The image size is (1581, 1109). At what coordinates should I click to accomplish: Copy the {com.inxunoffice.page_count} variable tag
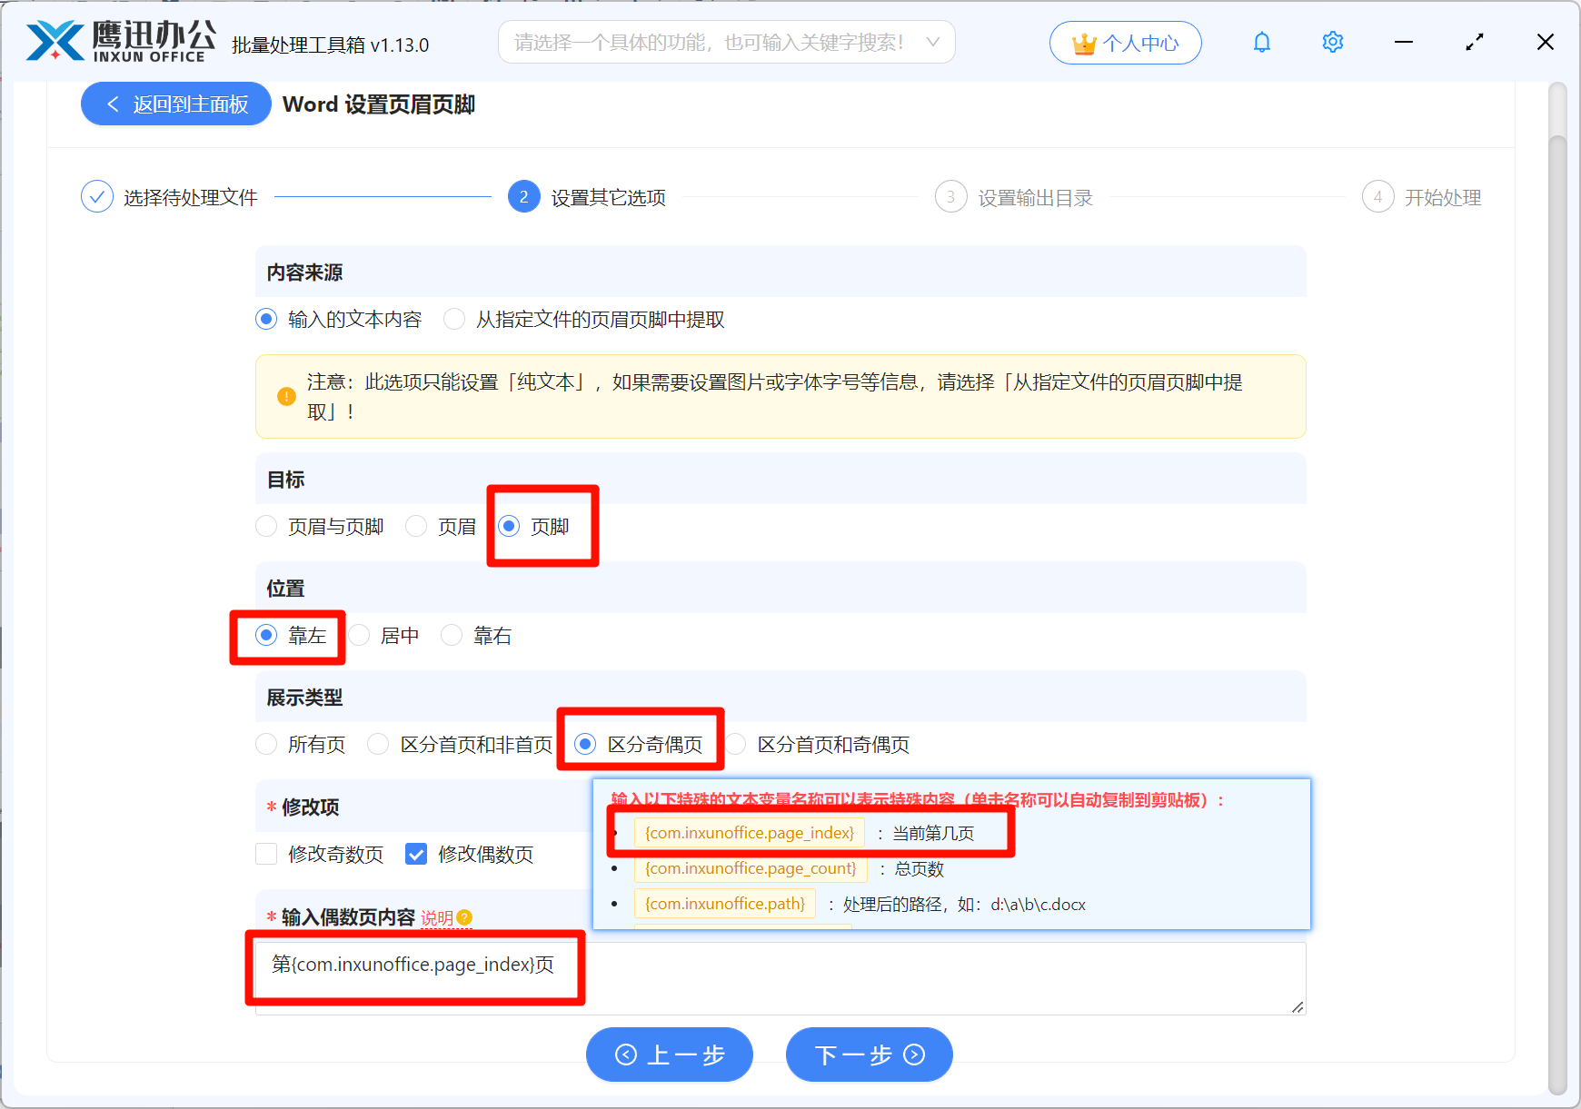tap(750, 868)
